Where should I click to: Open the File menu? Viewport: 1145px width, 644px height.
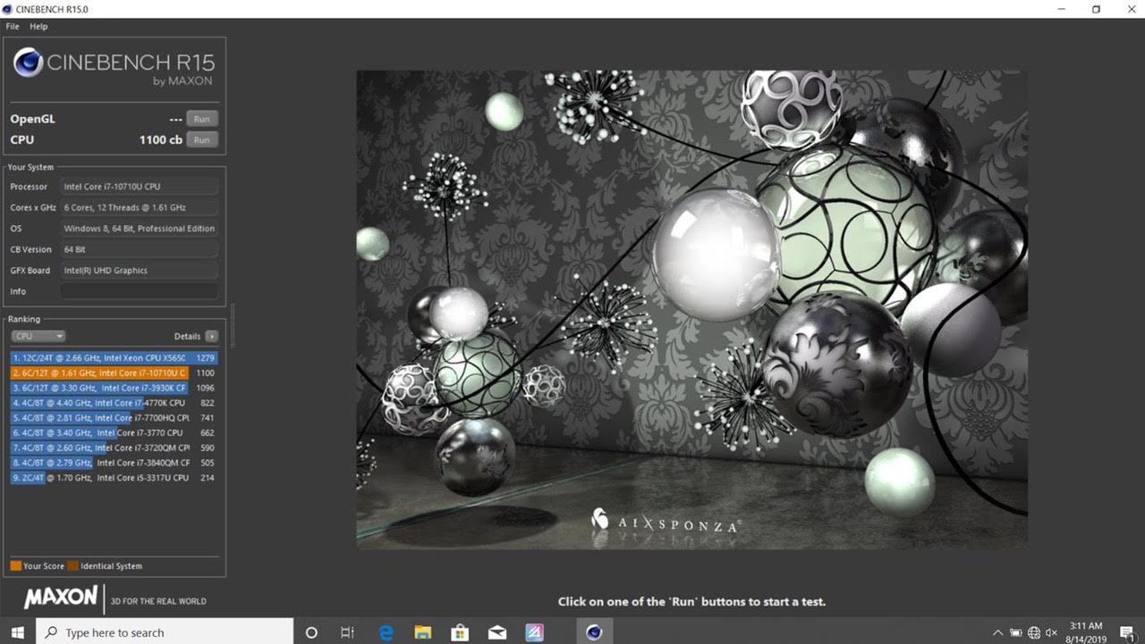[x=13, y=27]
